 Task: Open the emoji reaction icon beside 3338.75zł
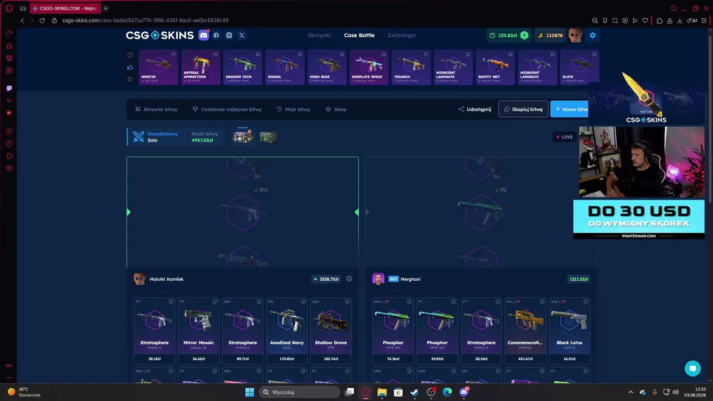(x=349, y=279)
